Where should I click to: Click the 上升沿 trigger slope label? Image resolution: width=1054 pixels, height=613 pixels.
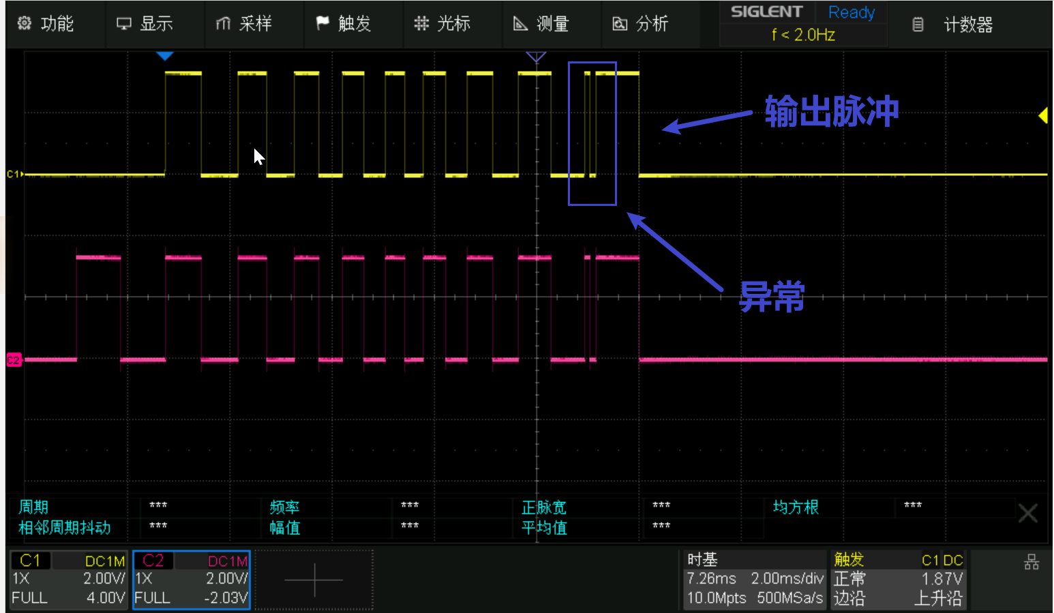click(x=939, y=599)
